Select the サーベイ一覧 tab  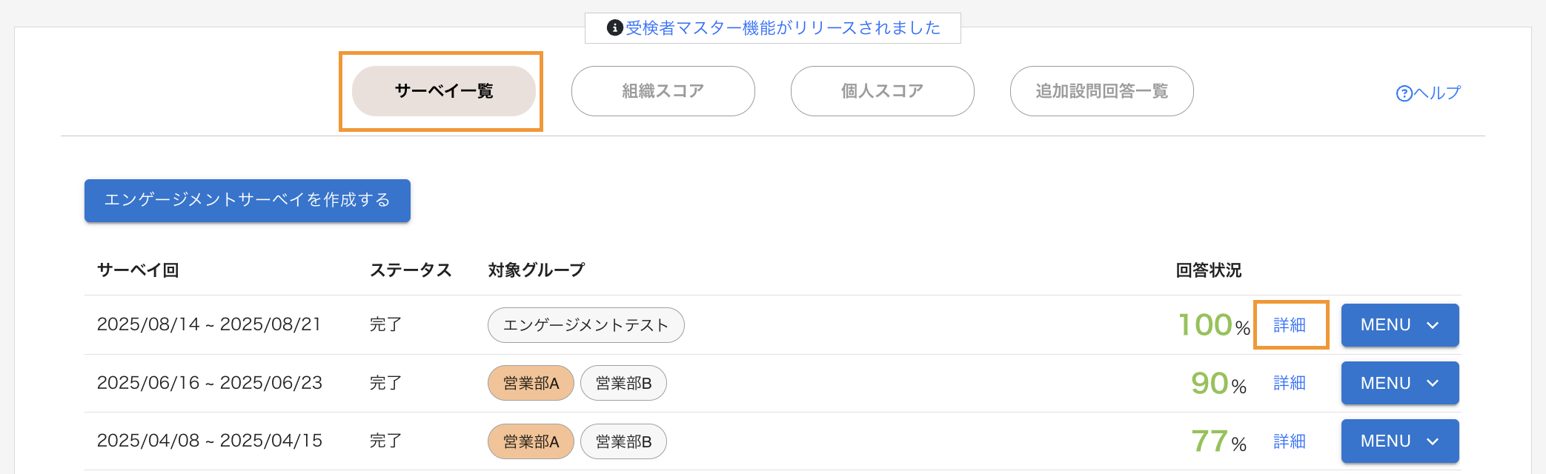443,91
